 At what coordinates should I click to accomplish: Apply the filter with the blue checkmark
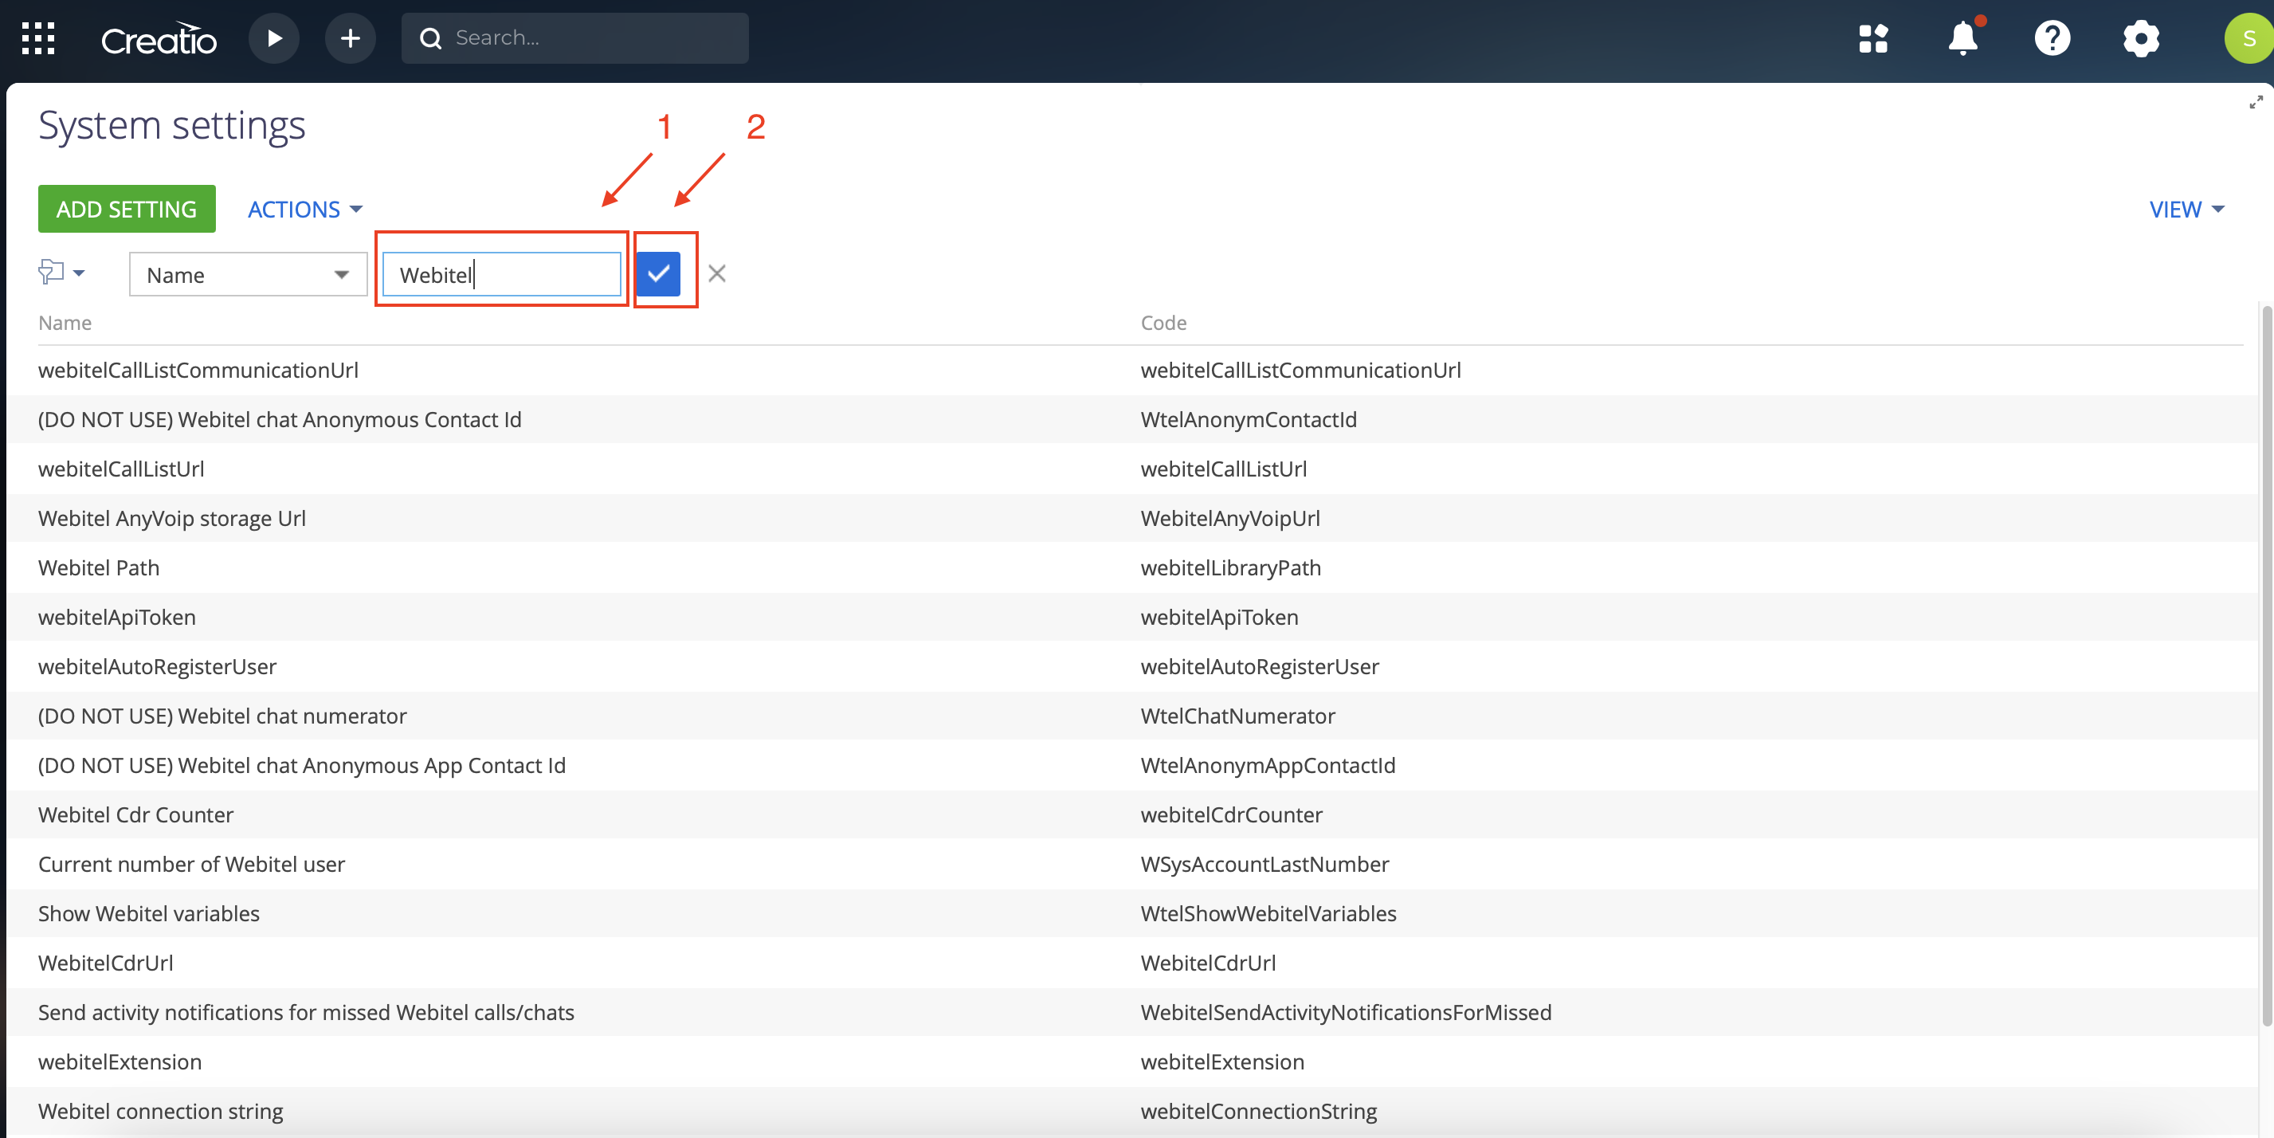click(659, 273)
